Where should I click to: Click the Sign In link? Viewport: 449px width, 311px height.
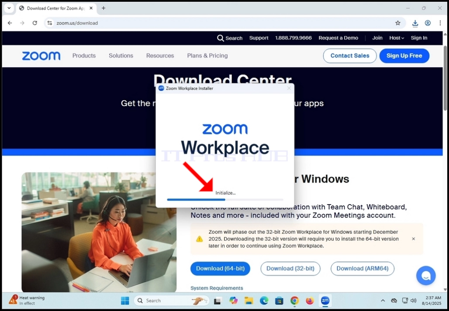coord(419,38)
